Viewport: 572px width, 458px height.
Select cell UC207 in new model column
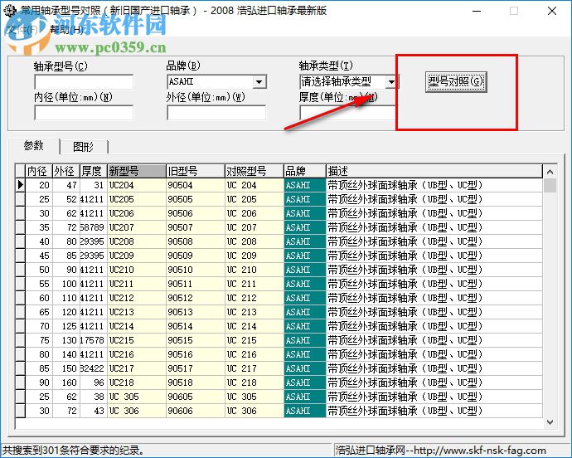pos(137,227)
